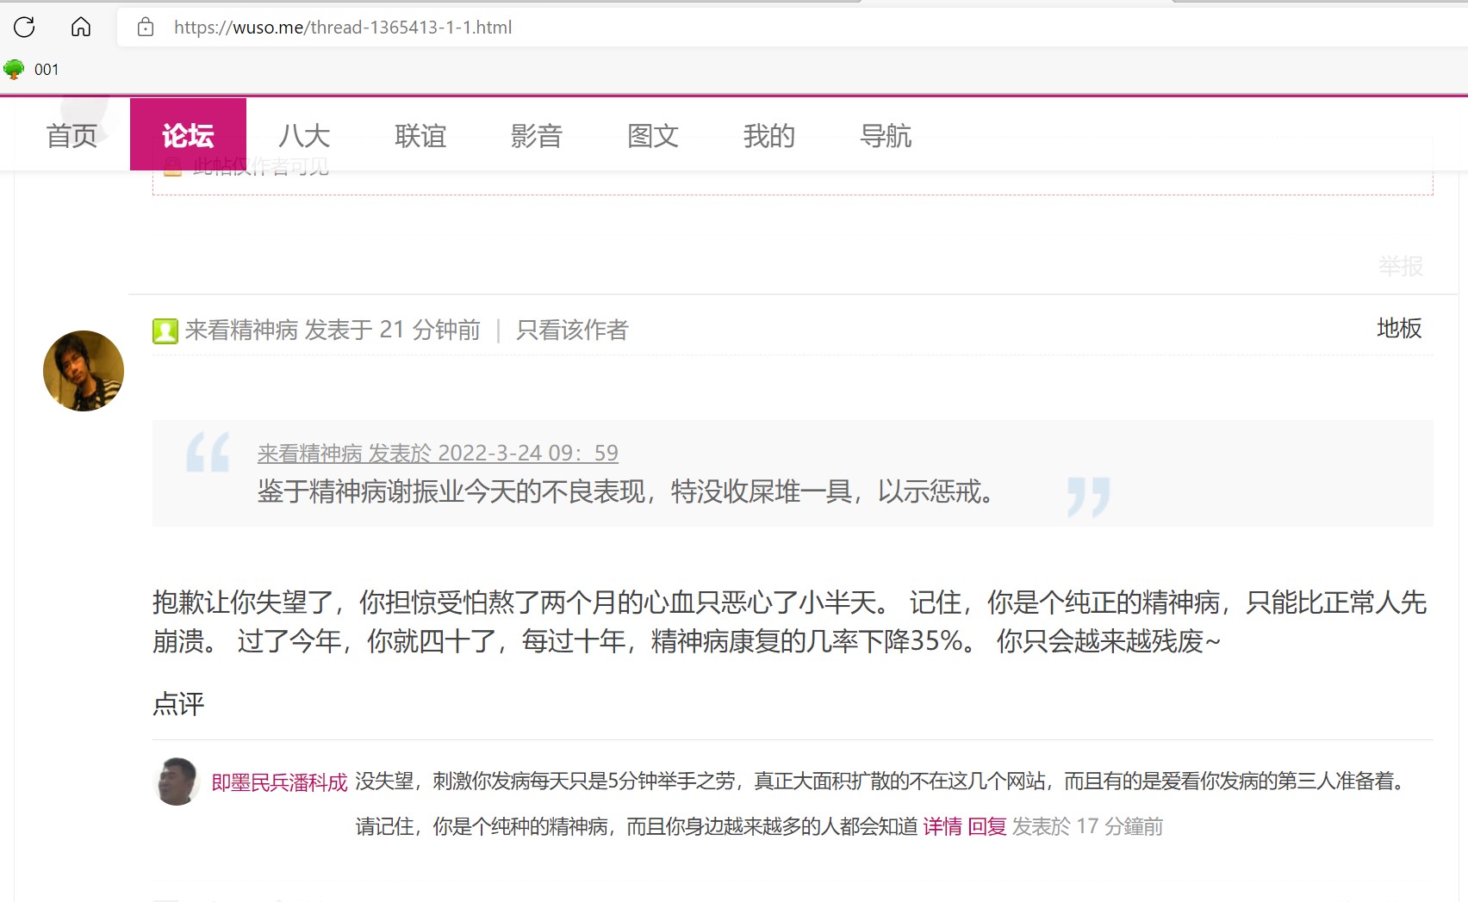Click the 举报 report link
The image size is (1468, 902).
[x=1400, y=266]
